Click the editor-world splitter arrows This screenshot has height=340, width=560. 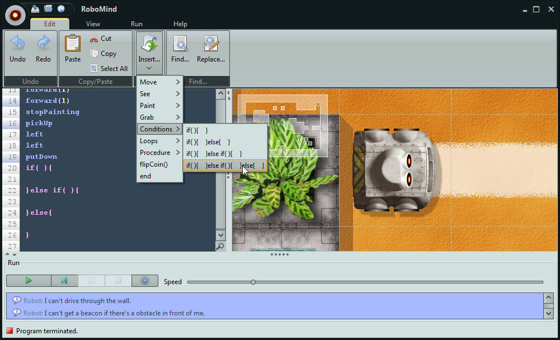(x=229, y=95)
